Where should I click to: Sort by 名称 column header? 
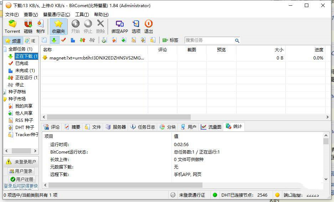(94, 50)
